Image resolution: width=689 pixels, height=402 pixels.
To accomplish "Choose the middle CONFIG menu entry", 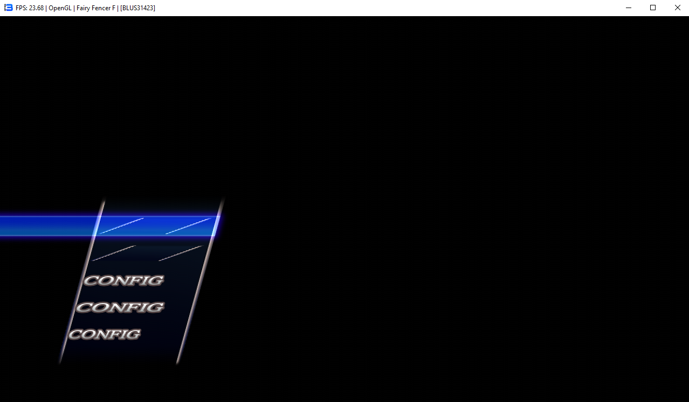I will pyautogui.click(x=120, y=307).
